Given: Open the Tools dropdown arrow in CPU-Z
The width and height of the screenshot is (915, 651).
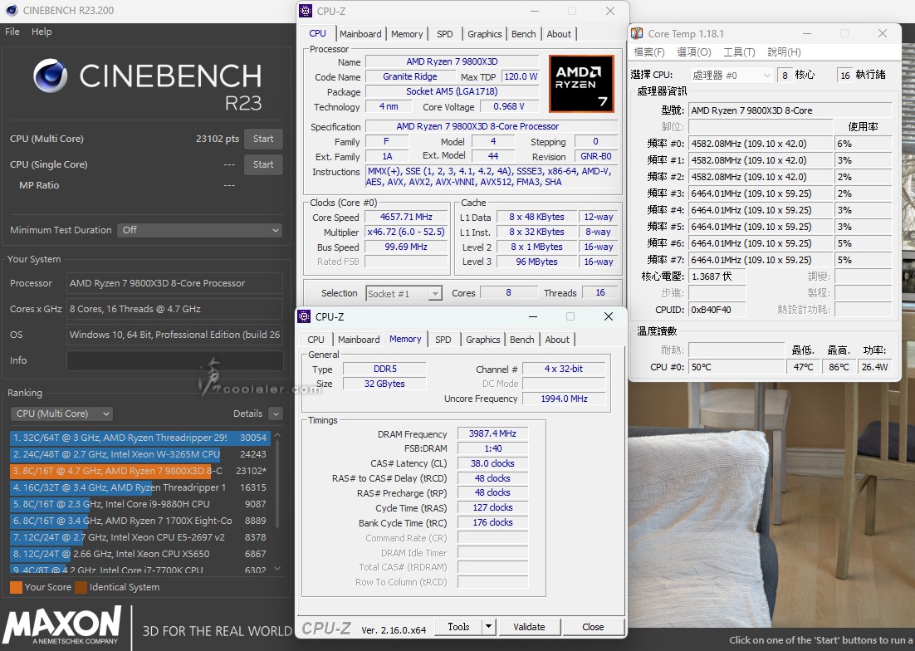Looking at the screenshot, I should tap(489, 626).
